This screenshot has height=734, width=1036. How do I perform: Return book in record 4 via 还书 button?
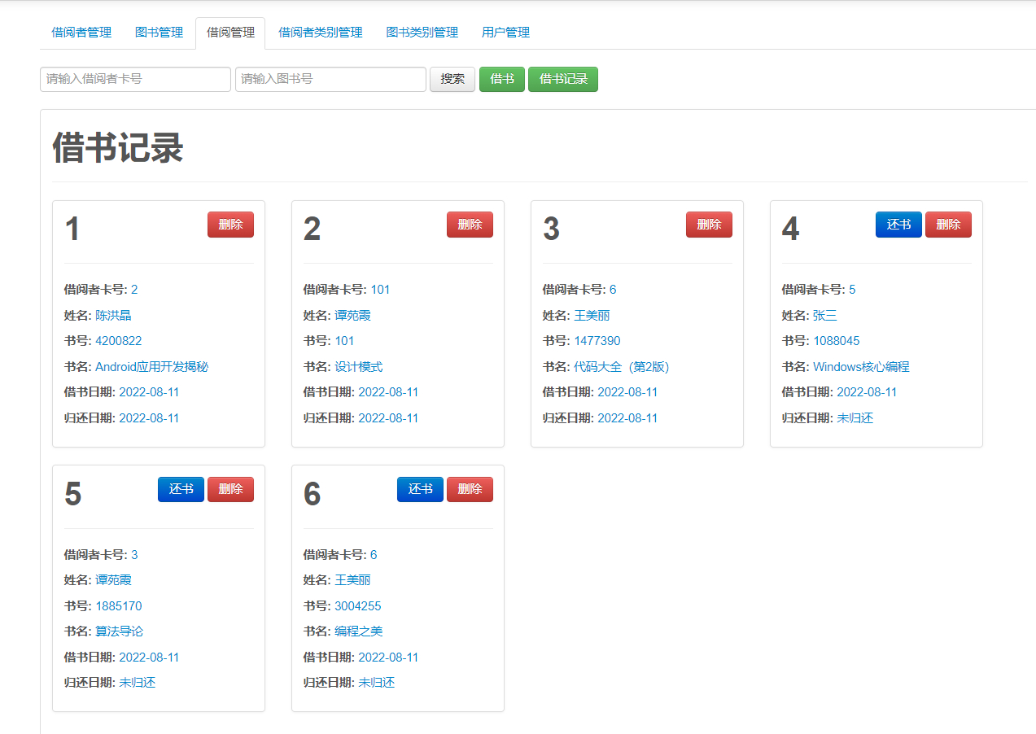(898, 224)
